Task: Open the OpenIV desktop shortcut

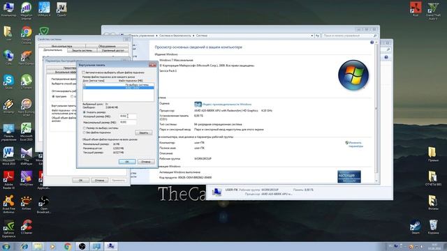Action: click(x=61, y=9)
